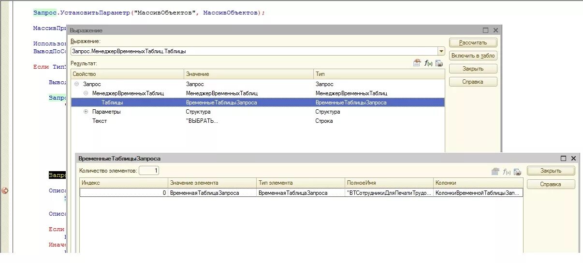Click the print icon in Выражение window
Screen dimensions: 583x263
click(x=439, y=63)
